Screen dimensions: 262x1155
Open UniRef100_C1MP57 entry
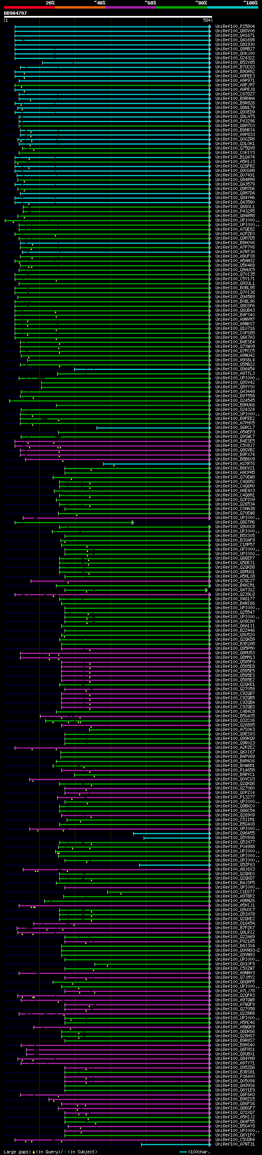click(x=235, y=545)
